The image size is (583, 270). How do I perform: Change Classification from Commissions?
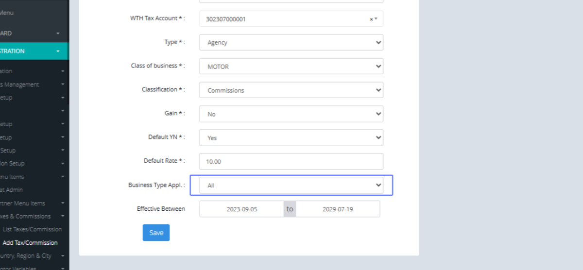291,90
